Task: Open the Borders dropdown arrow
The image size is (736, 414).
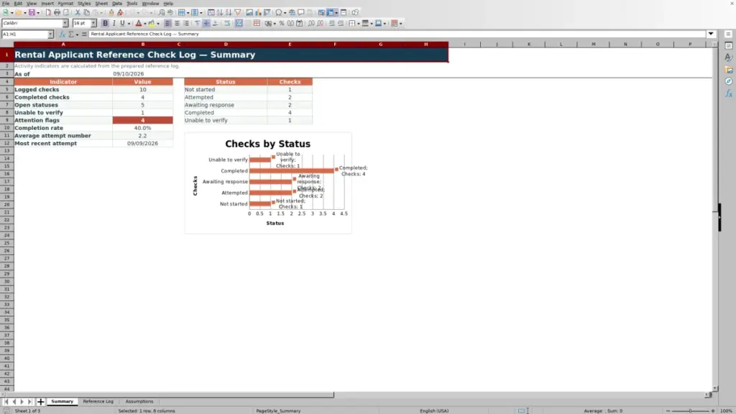Action: (x=359, y=24)
